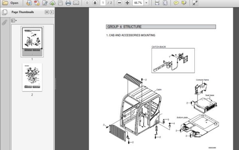Select the highlight text tool

tap(184, 3)
